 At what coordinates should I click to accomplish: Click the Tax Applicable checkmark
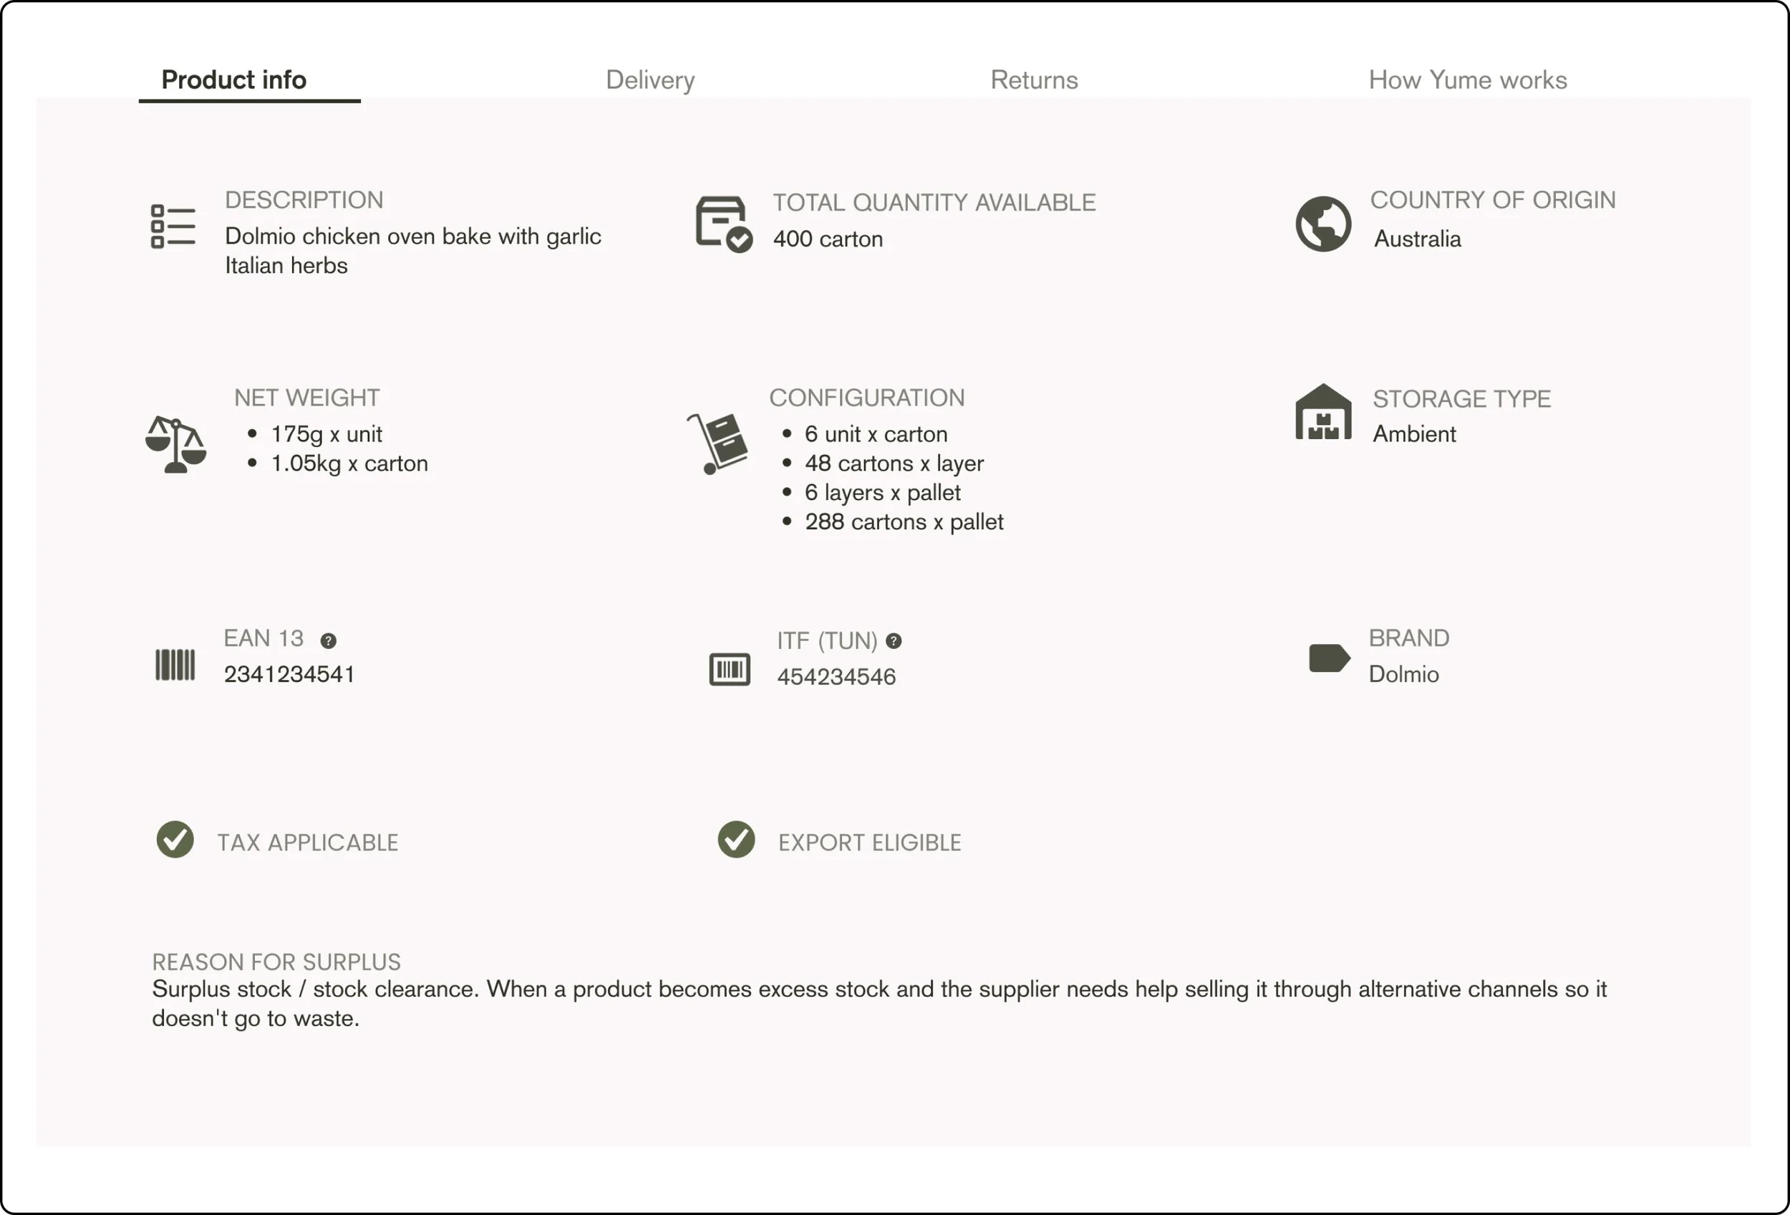tap(175, 839)
